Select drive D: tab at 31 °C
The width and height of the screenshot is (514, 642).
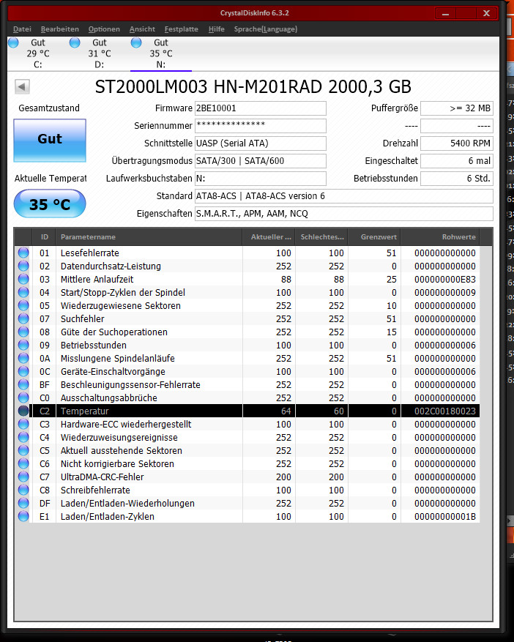99,53
